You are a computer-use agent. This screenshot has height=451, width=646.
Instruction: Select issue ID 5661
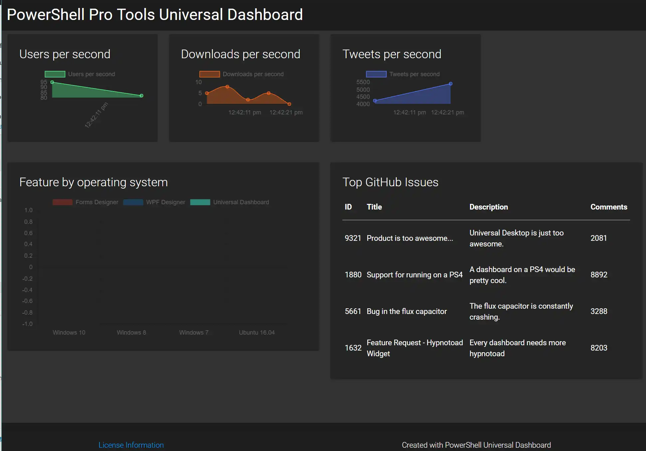coord(353,311)
